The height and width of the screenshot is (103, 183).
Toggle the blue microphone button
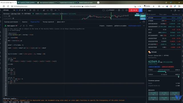tap(140, 10)
